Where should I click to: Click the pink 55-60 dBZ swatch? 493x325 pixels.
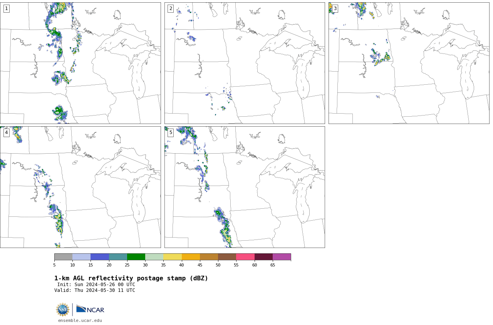pos(245,257)
